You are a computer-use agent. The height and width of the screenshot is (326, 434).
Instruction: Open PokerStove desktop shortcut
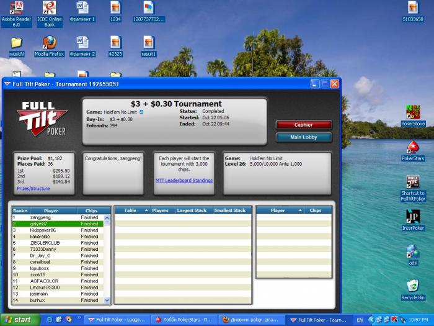[x=413, y=116]
